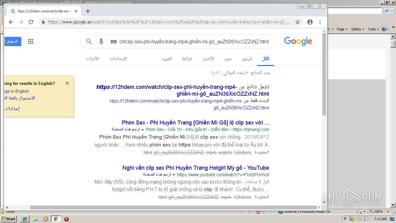Expand the IE Help dropdown arrow
This screenshot has width=396, height=223.
pyautogui.click(x=388, y=29)
